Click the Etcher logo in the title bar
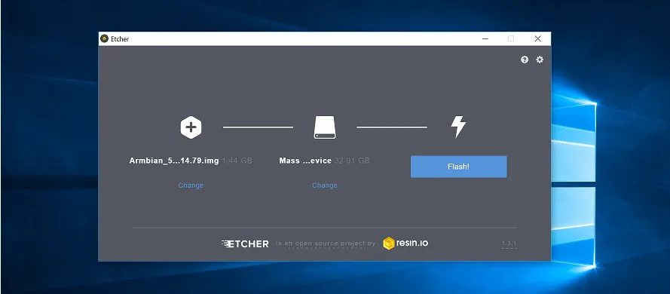 coord(104,39)
